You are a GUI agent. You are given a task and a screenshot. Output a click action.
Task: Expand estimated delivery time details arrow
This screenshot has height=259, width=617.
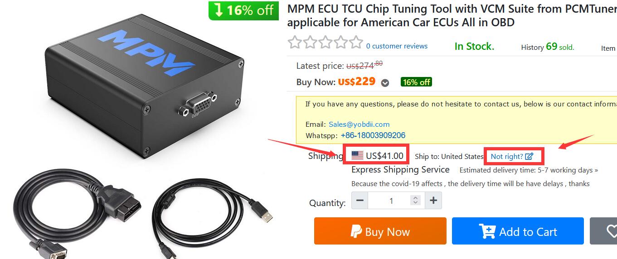pos(596,171)
